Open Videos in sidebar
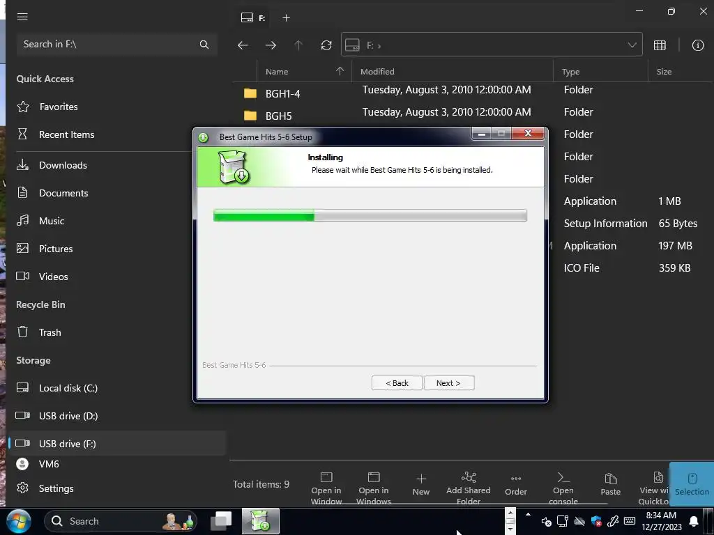The width and height of the screenshot is (714, 535). pos(53,277)
